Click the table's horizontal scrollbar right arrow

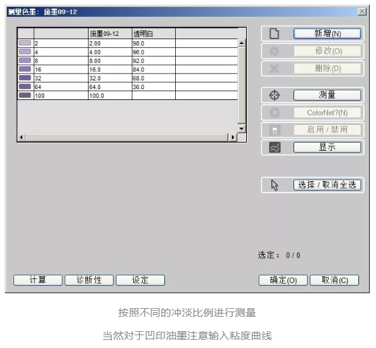[x=233, y=137]
